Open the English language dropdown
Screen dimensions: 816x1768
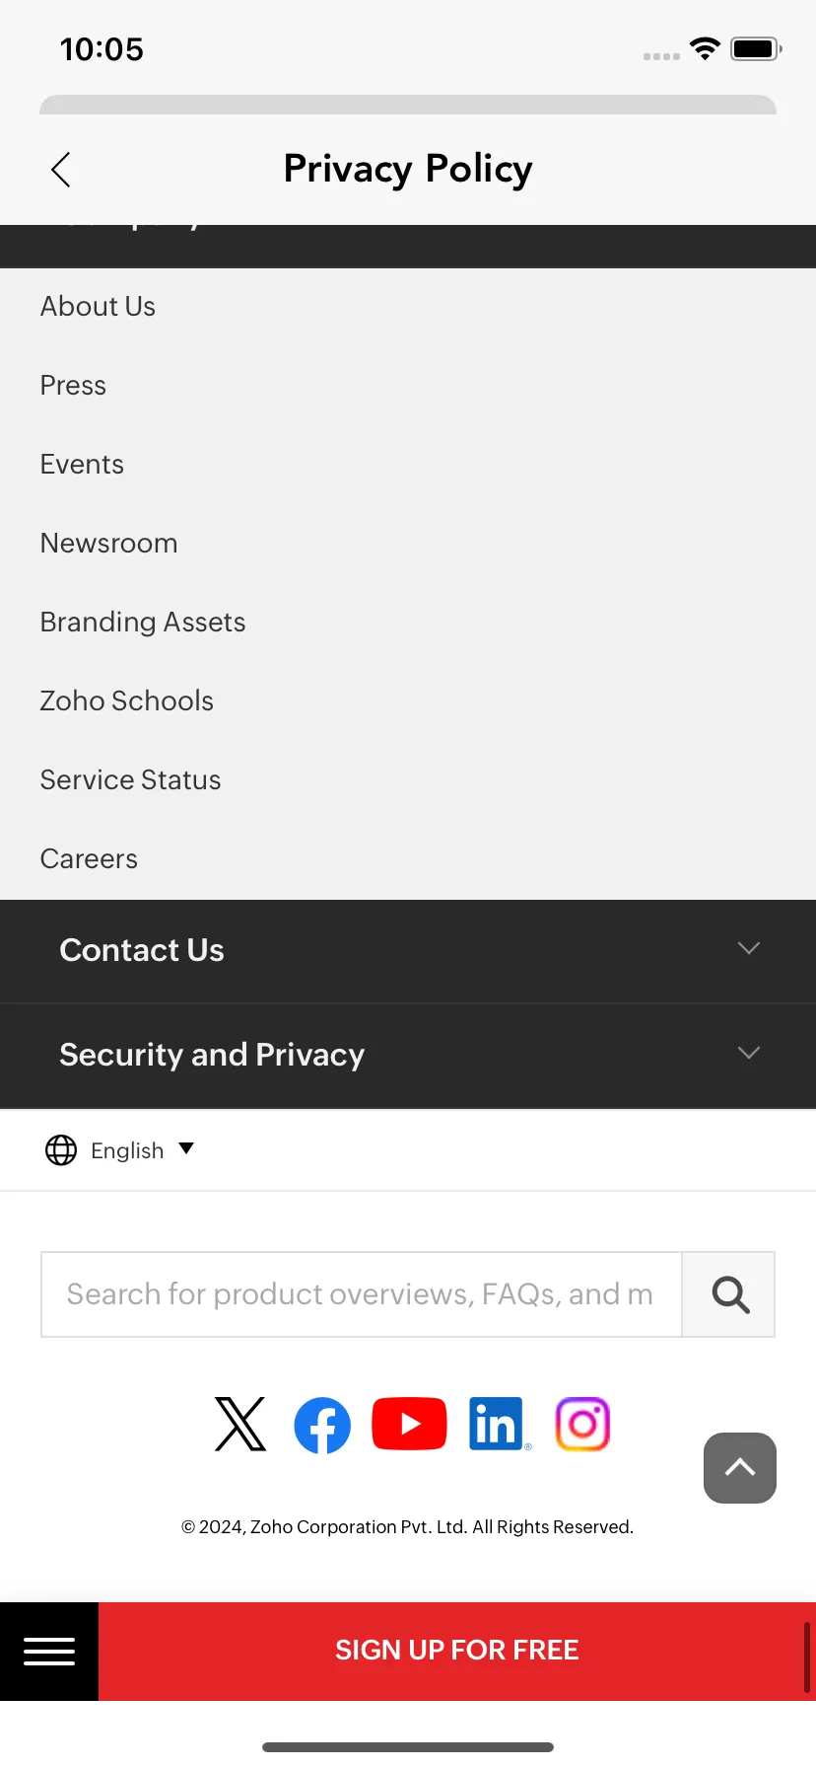click(x=142, y=1150)
